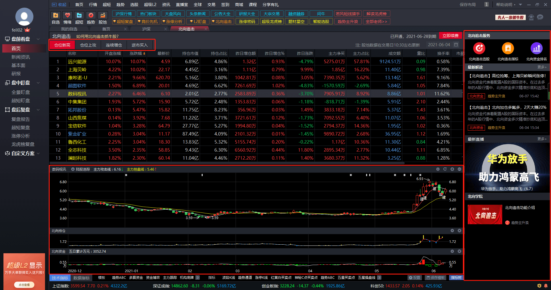551x290 pixels.
Task: Expand more indicators arrow after 五星操盘线
Action: pyautogui.click(x=379, y=278)
